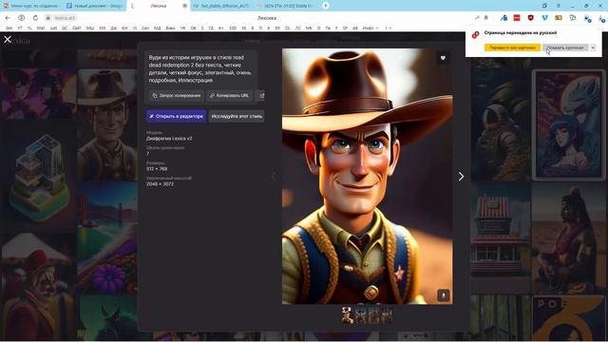Reload the page with the refresh icon
Viewport: 608px width, 342px height.
[x=35, y=18]
